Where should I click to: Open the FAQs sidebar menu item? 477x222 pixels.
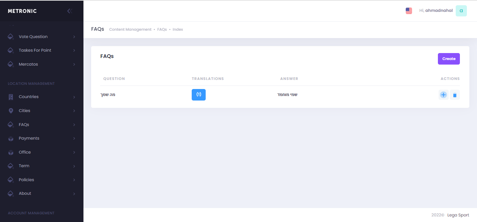coord(24,125)
